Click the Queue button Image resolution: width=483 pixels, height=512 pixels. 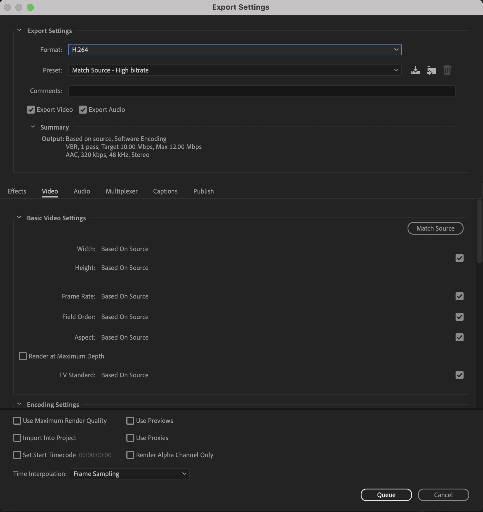pos(386,495)
